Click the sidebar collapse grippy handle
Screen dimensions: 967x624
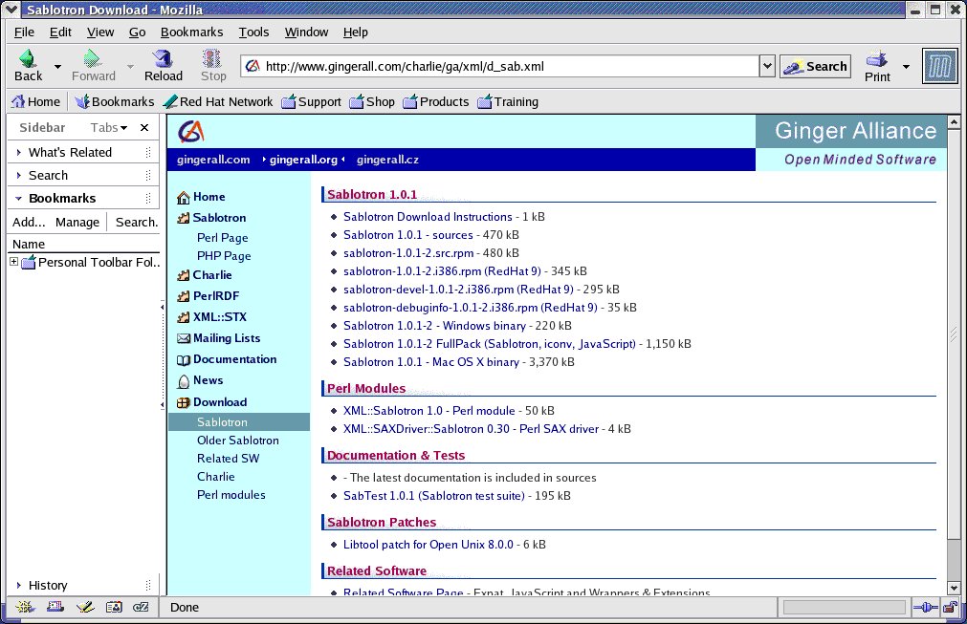tap(163, 356)
